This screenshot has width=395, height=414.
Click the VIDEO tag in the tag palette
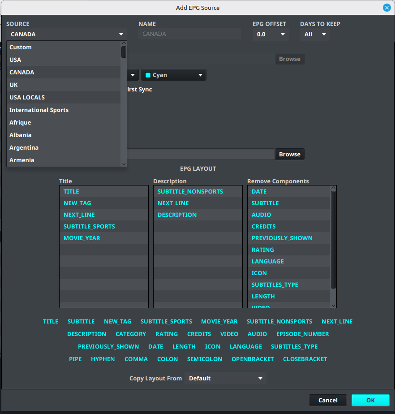click(229, 334)
